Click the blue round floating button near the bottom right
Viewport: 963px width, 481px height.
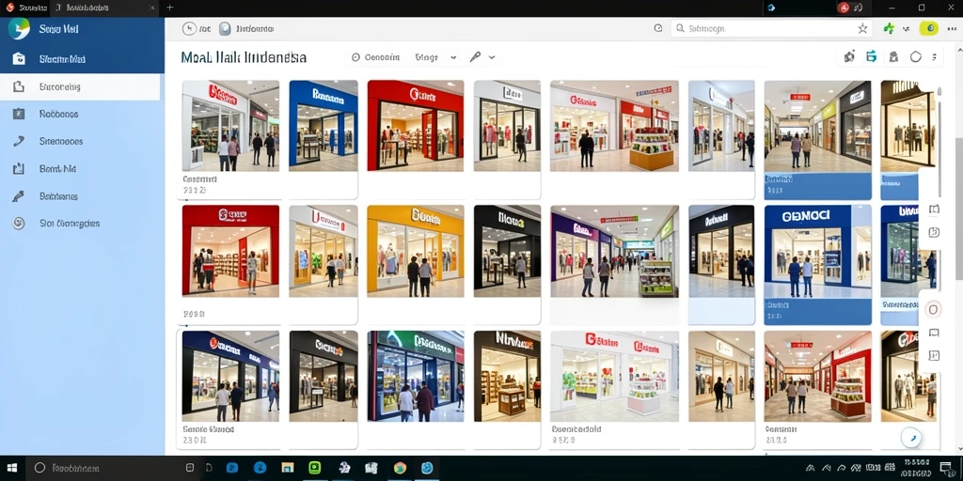[911, 438]
